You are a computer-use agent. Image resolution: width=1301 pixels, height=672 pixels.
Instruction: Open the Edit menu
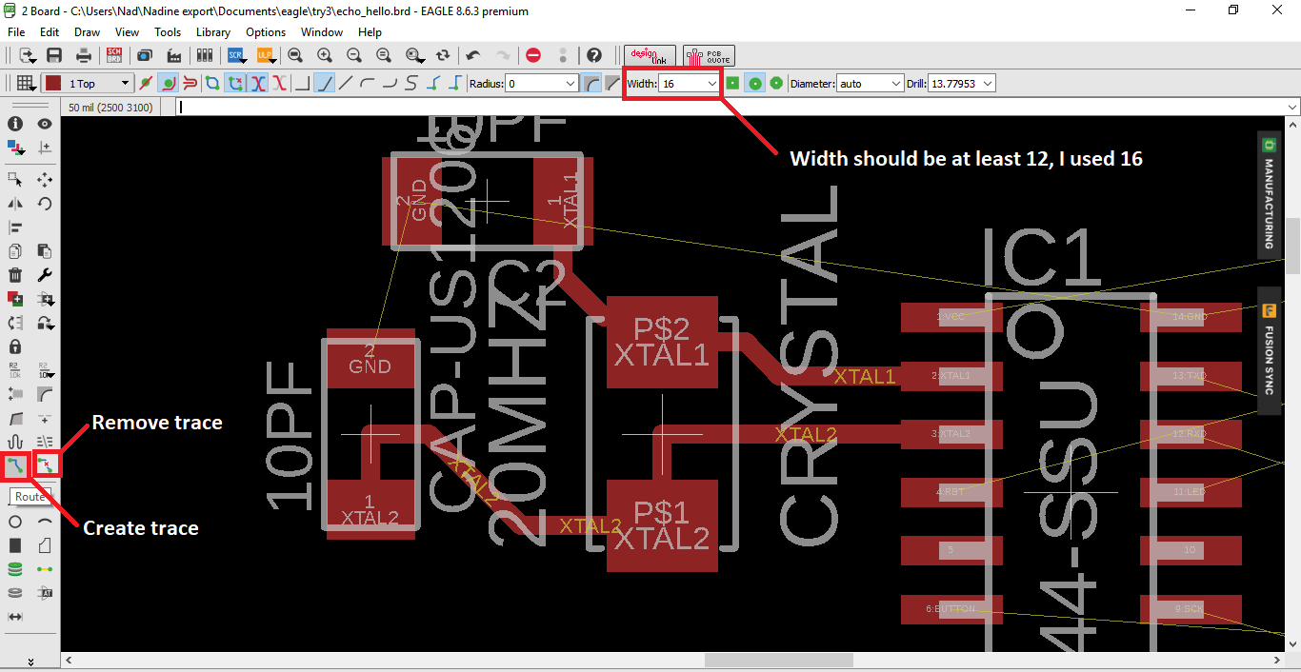50,32
